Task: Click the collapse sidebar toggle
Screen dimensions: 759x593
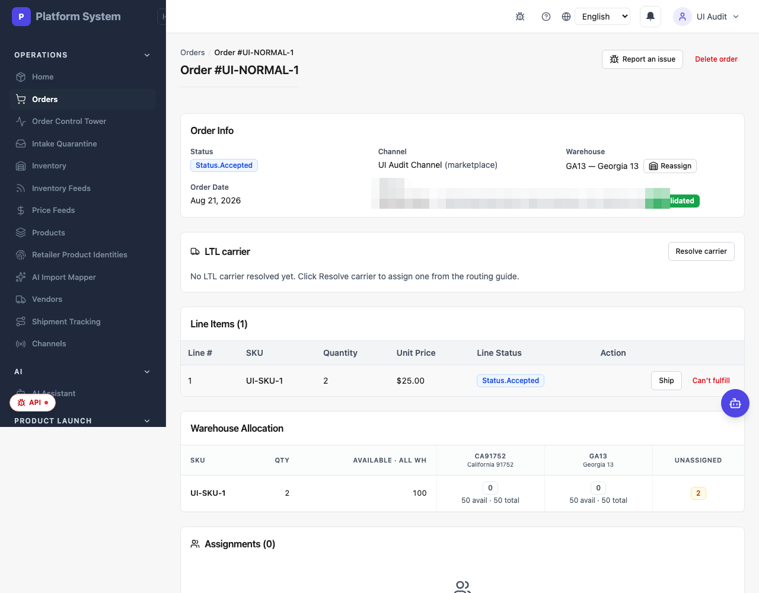Action: point(162,17)
